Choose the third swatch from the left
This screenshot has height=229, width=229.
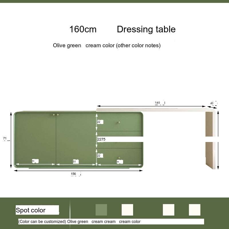(169, 210)
